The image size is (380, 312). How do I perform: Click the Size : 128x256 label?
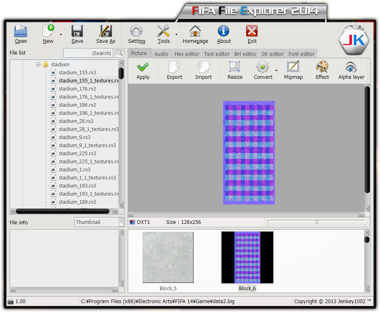(x=184, y=222)
